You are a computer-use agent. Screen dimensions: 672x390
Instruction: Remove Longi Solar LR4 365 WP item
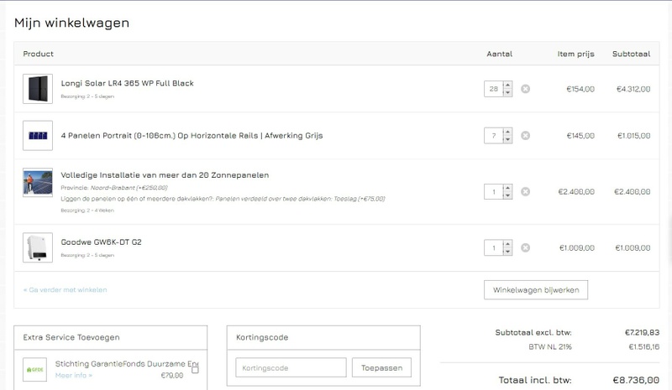pyautogui.click(x=525, y=89)
